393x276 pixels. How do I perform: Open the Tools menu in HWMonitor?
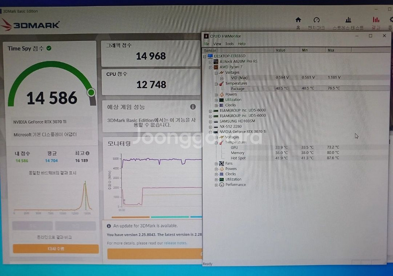click(229, 44)
